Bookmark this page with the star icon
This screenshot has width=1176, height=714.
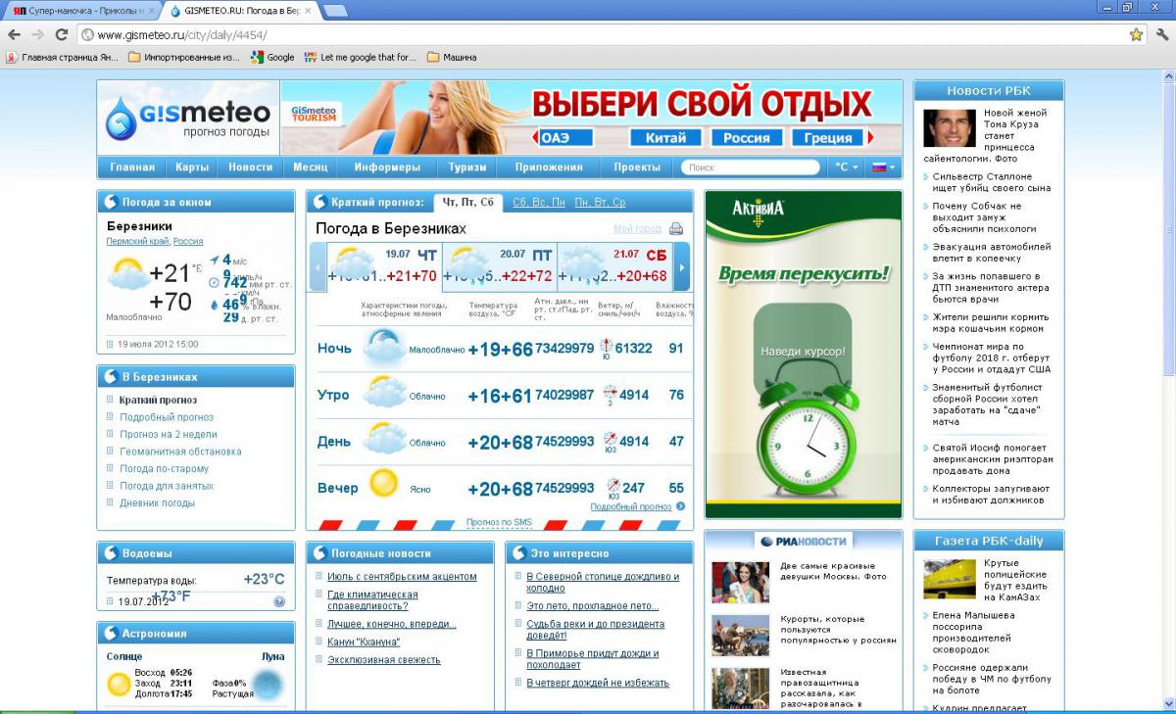coord(1136,34)
